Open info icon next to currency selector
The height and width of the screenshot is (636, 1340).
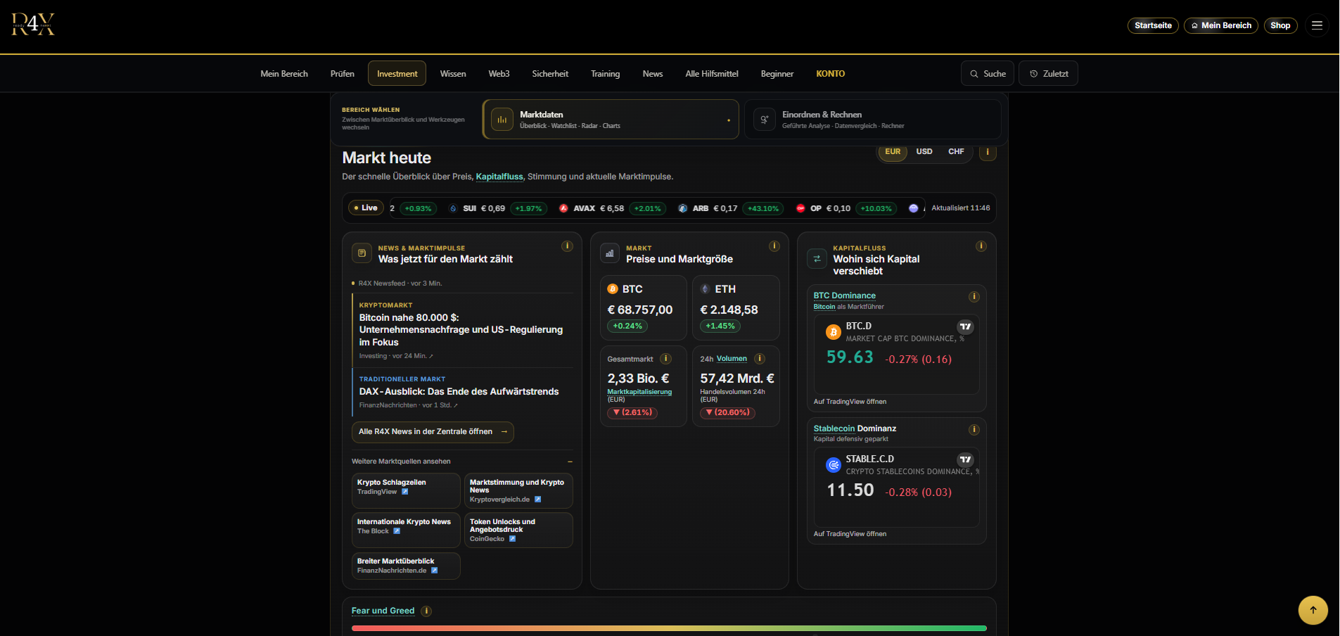pos(988,152)
